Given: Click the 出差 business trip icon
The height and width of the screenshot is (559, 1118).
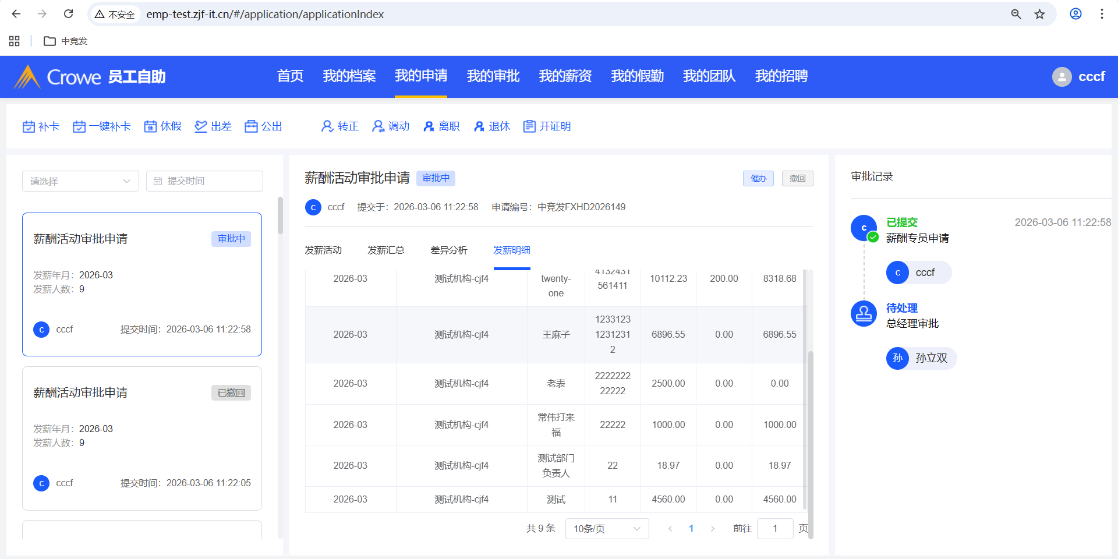Looking at the screenshot, I should [x=201, y=126].
